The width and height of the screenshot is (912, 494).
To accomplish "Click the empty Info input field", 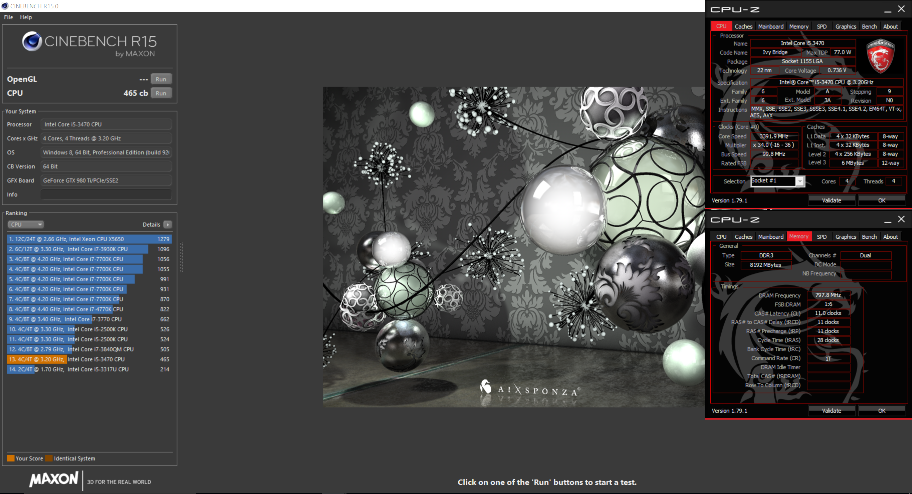I will click(106, 194).
